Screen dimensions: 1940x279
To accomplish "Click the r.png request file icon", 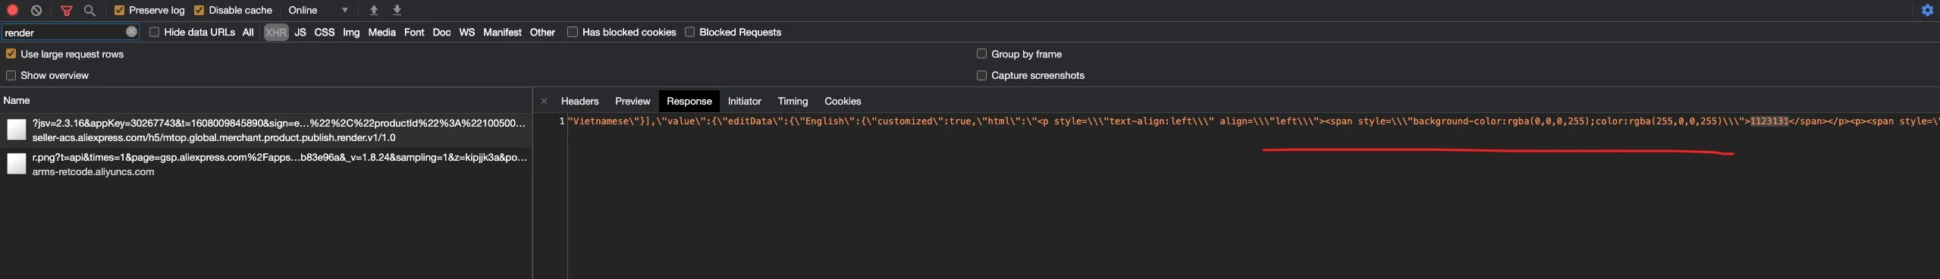I will 16,164.
